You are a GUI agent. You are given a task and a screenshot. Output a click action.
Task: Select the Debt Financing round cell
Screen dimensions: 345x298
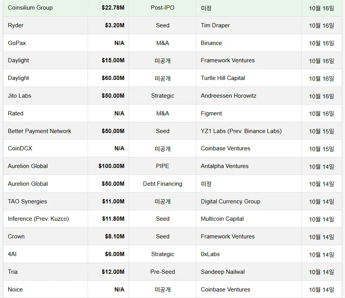pyautogui.click(x=163, y=184)
